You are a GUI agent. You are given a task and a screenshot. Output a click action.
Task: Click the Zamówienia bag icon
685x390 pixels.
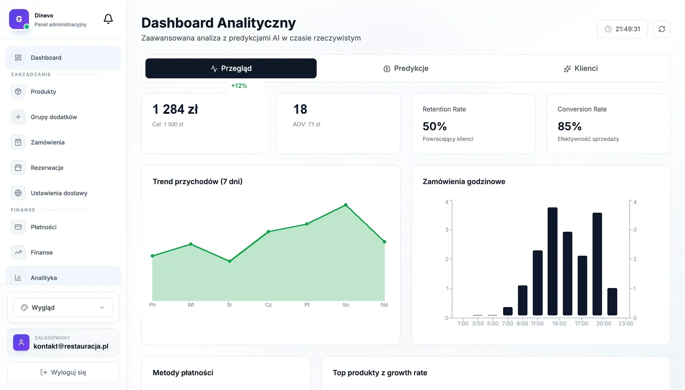pos(18,142)
